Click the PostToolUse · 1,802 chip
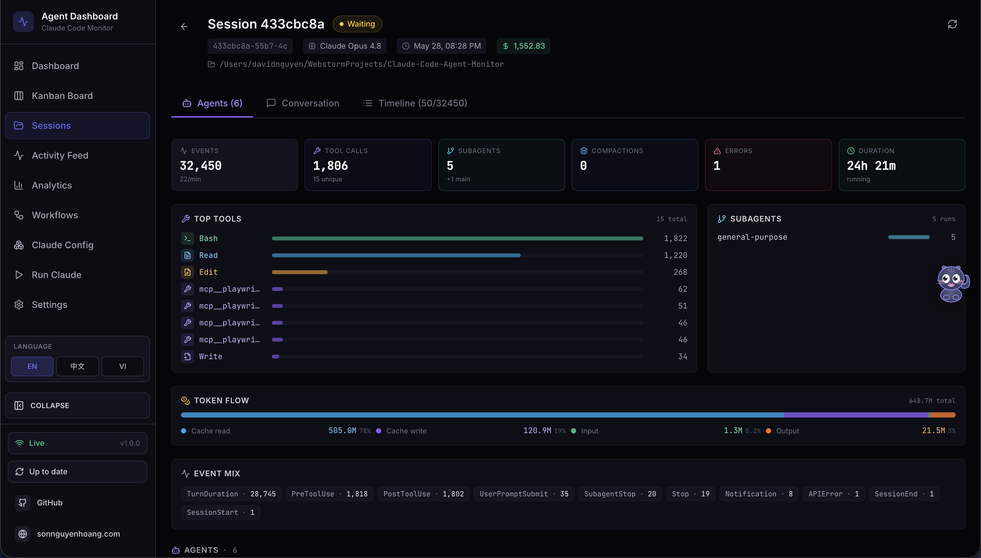Viewport: 981px width, 558px height. tap(423, 494)
